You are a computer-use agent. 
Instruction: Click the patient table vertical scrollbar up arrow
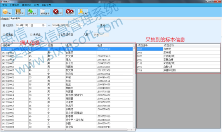pyautogui.click(x=134, y=45)
